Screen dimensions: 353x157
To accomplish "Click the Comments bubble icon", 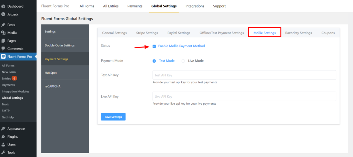I will (x=3, y=49).
